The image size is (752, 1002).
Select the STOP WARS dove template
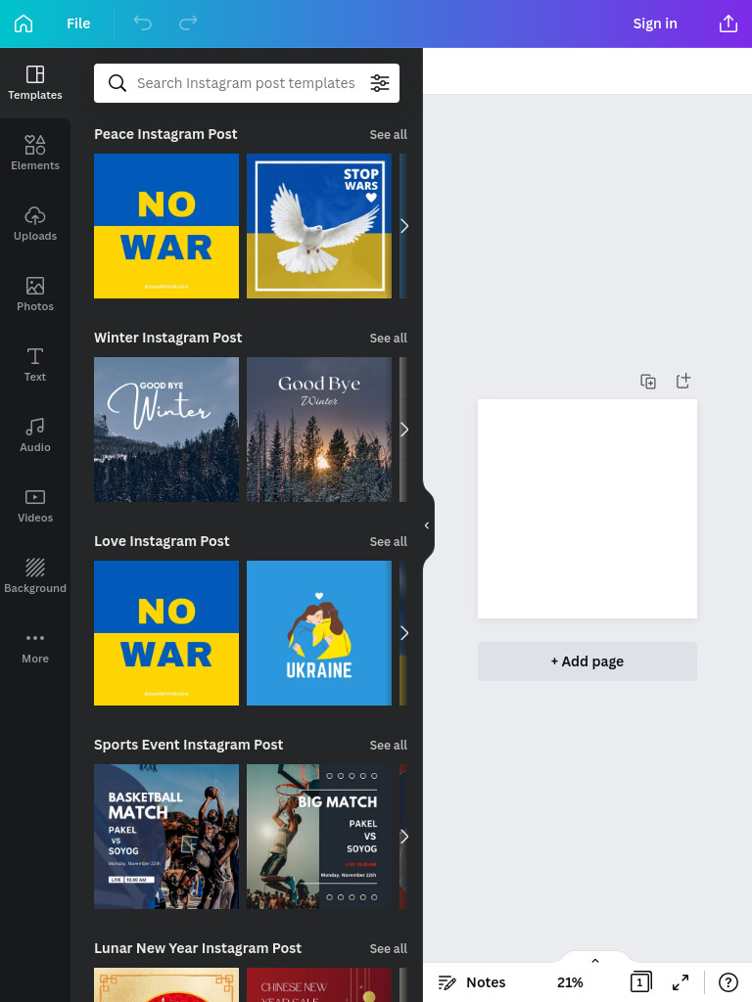coord(319,226)
